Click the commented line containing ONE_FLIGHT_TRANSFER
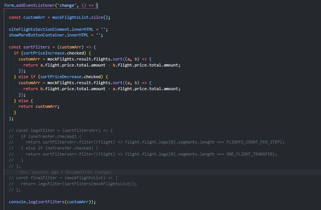 (x=143, y=154)
